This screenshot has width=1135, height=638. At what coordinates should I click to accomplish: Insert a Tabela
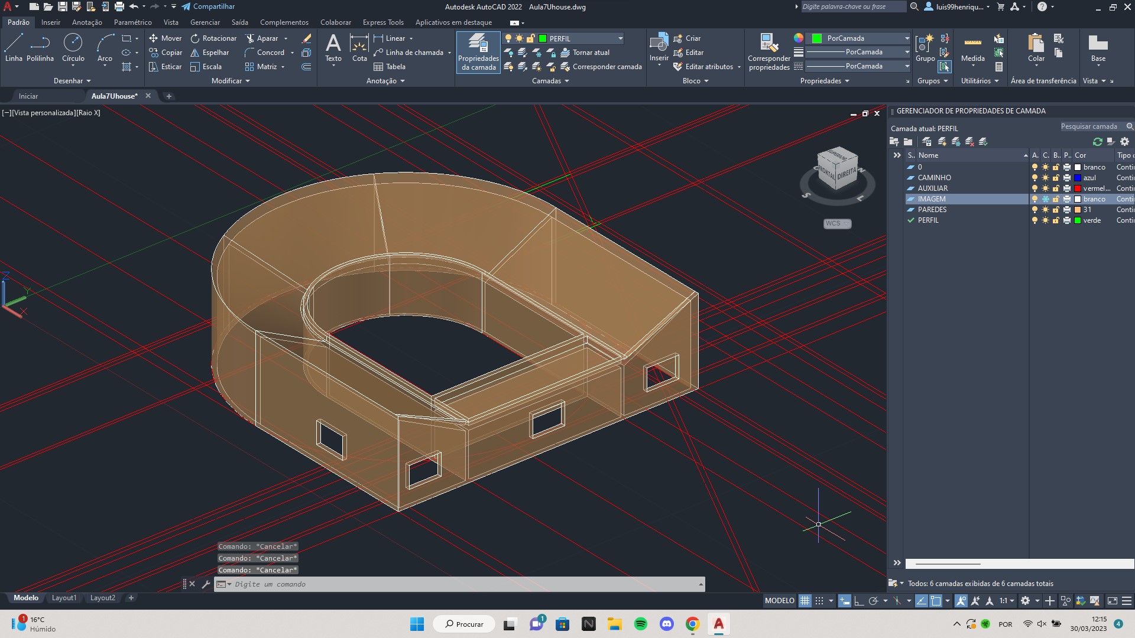[x=390, y=67]
